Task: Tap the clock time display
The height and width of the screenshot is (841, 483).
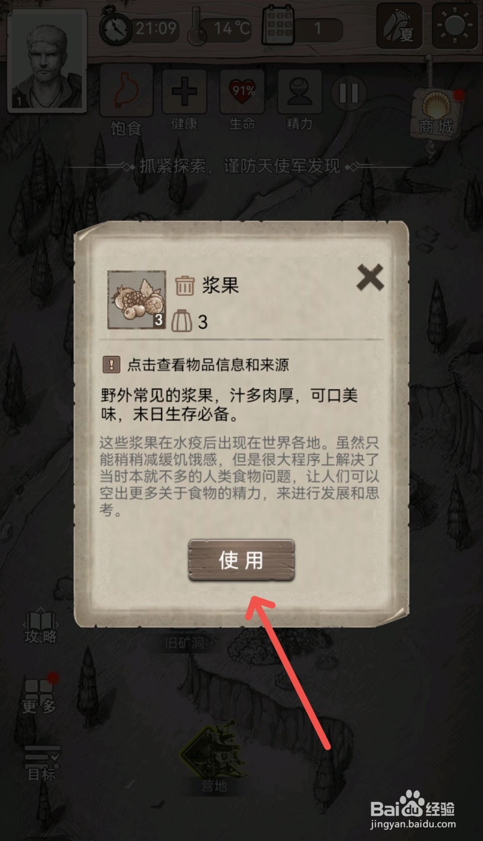Action: 139,27
